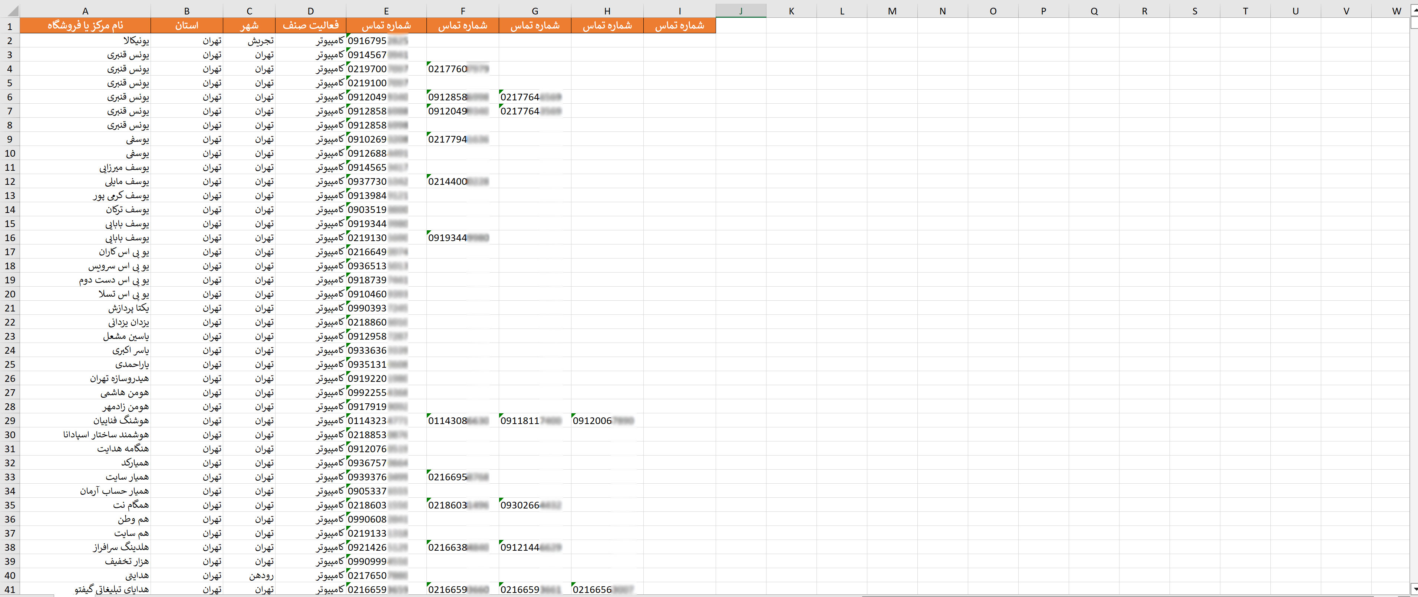Select cell 'یو پی اس دست دوم'
1418x597 pixels.
(85, 280)
